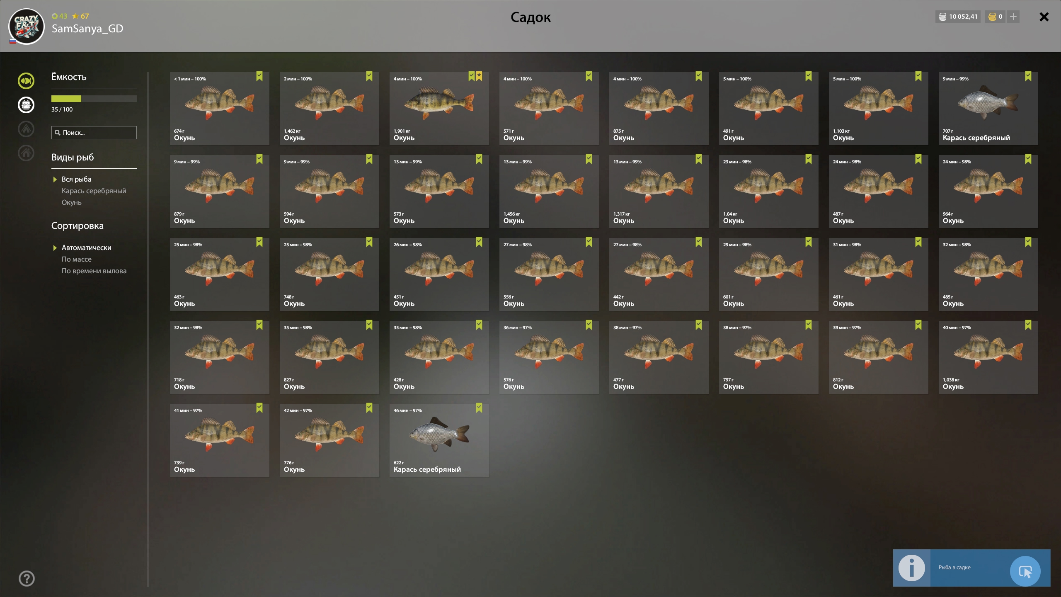Click the info icon in Рыба в садке panel
Image resolution: width=1061 pixels, height=597 pixels.
(911, 568)
